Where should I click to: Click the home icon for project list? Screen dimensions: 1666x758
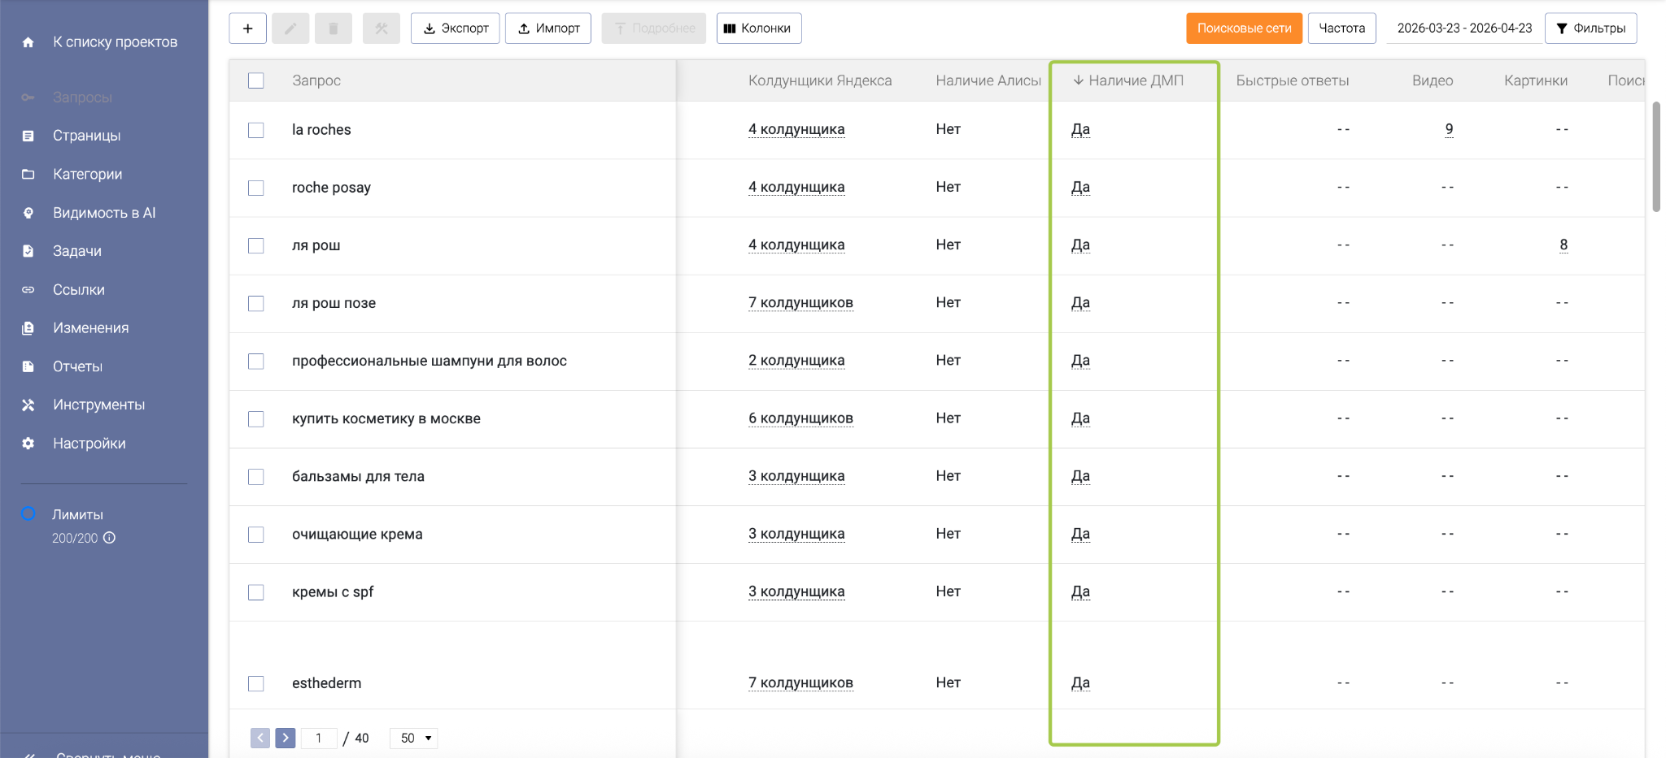28,42
